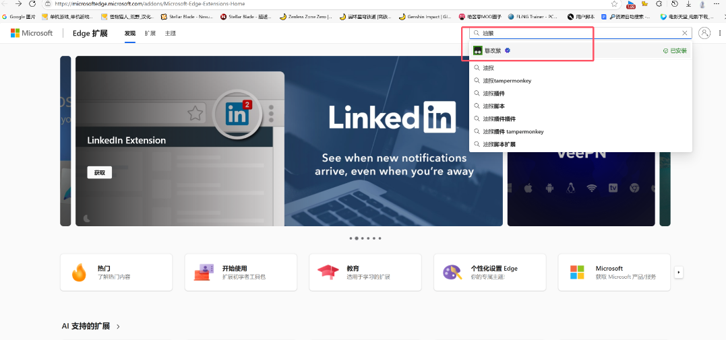Screen dimensions: 726x340
Task: Open the 单机游戏 bookmark folder
Action: (x=67, y=17)
